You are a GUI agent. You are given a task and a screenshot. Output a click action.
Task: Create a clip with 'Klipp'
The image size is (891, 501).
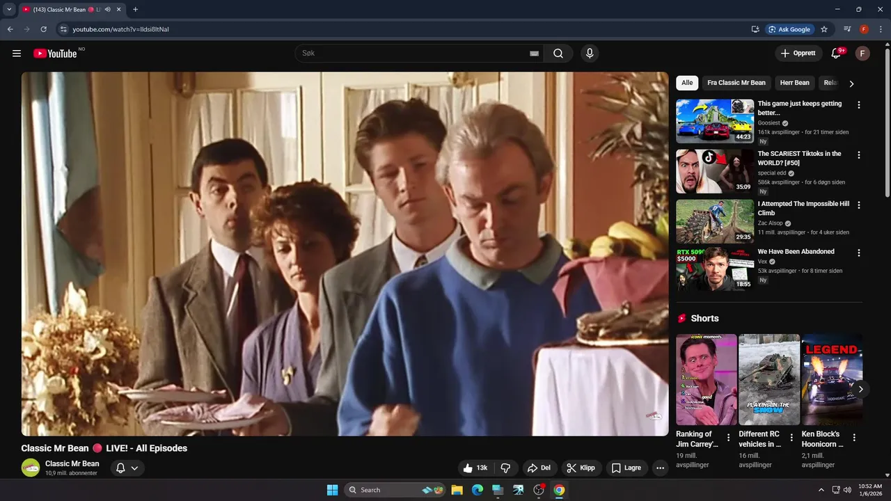(x=581, y=468)
